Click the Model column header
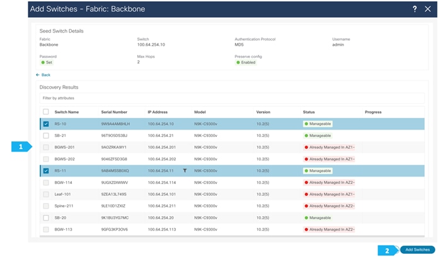The height and width of the screenshot is (257, 438). 200,112
